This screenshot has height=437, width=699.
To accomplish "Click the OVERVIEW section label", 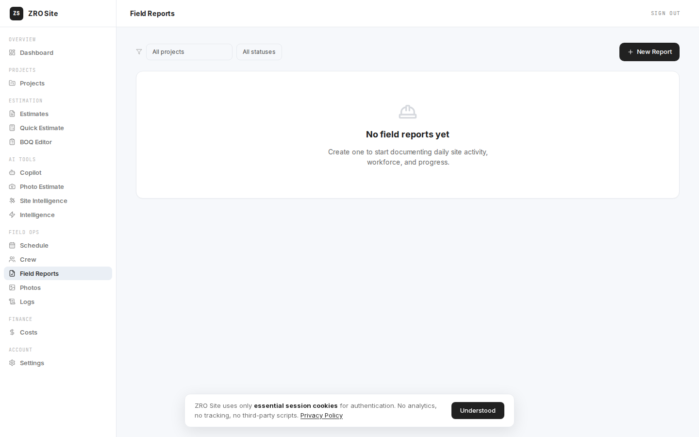I will [22, 39].
